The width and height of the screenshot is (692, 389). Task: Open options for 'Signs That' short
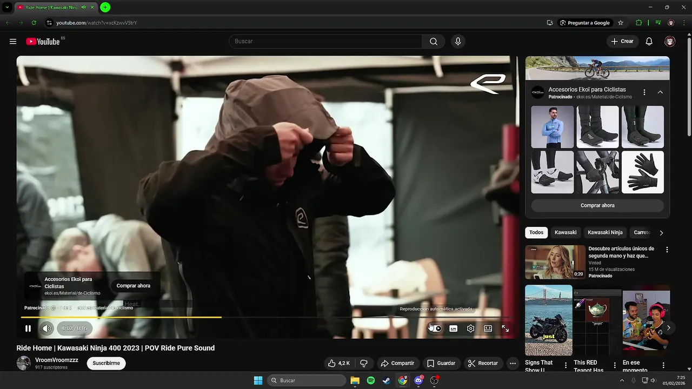click(x=566, y=366)
